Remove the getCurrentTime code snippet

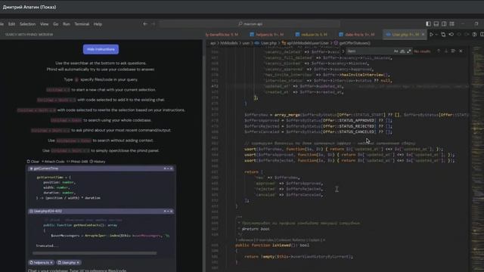[172, 168]
